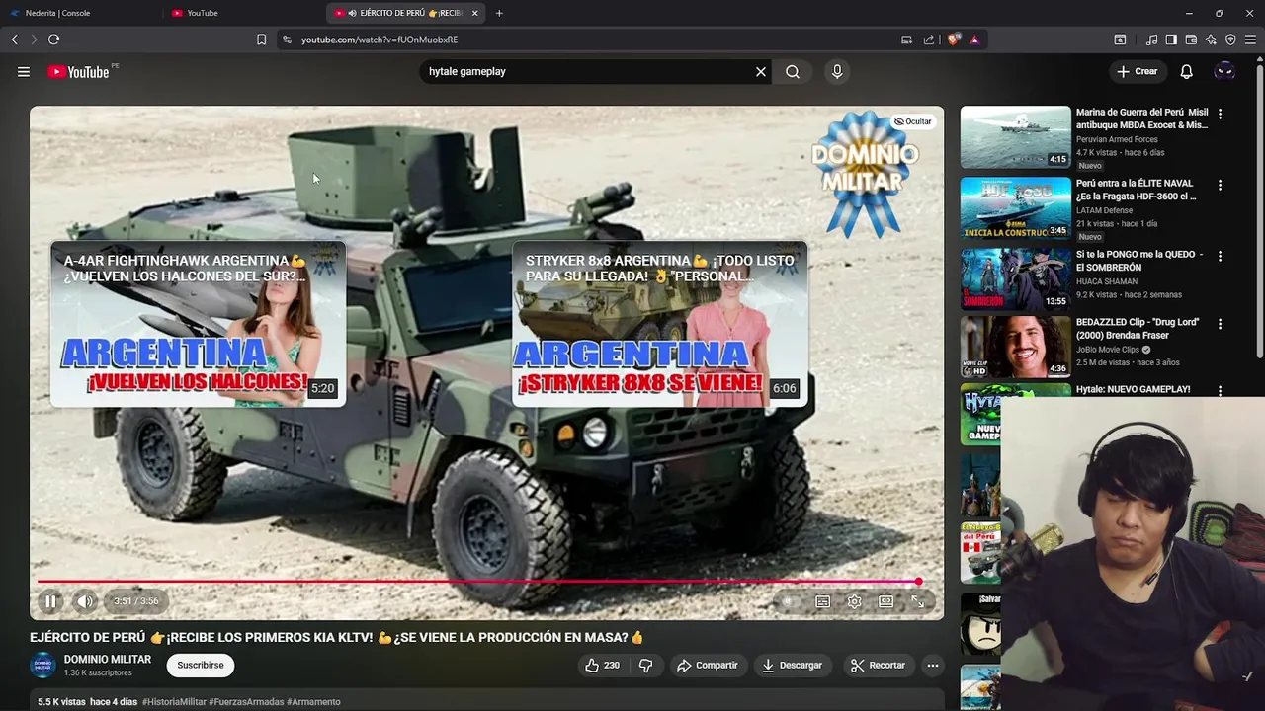Open the more actions ellipsis under the video

[932, 666]
